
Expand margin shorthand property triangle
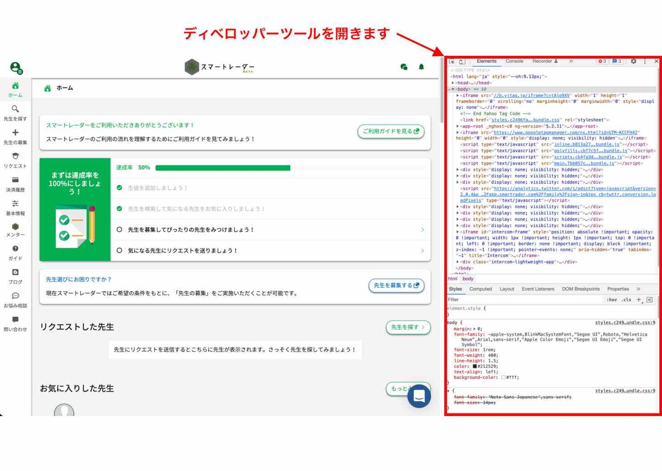pos(474,329)
